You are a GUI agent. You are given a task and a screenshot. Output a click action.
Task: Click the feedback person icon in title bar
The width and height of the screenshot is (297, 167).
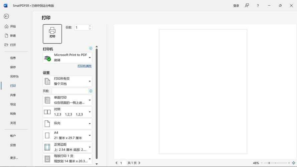pos(247,6)
